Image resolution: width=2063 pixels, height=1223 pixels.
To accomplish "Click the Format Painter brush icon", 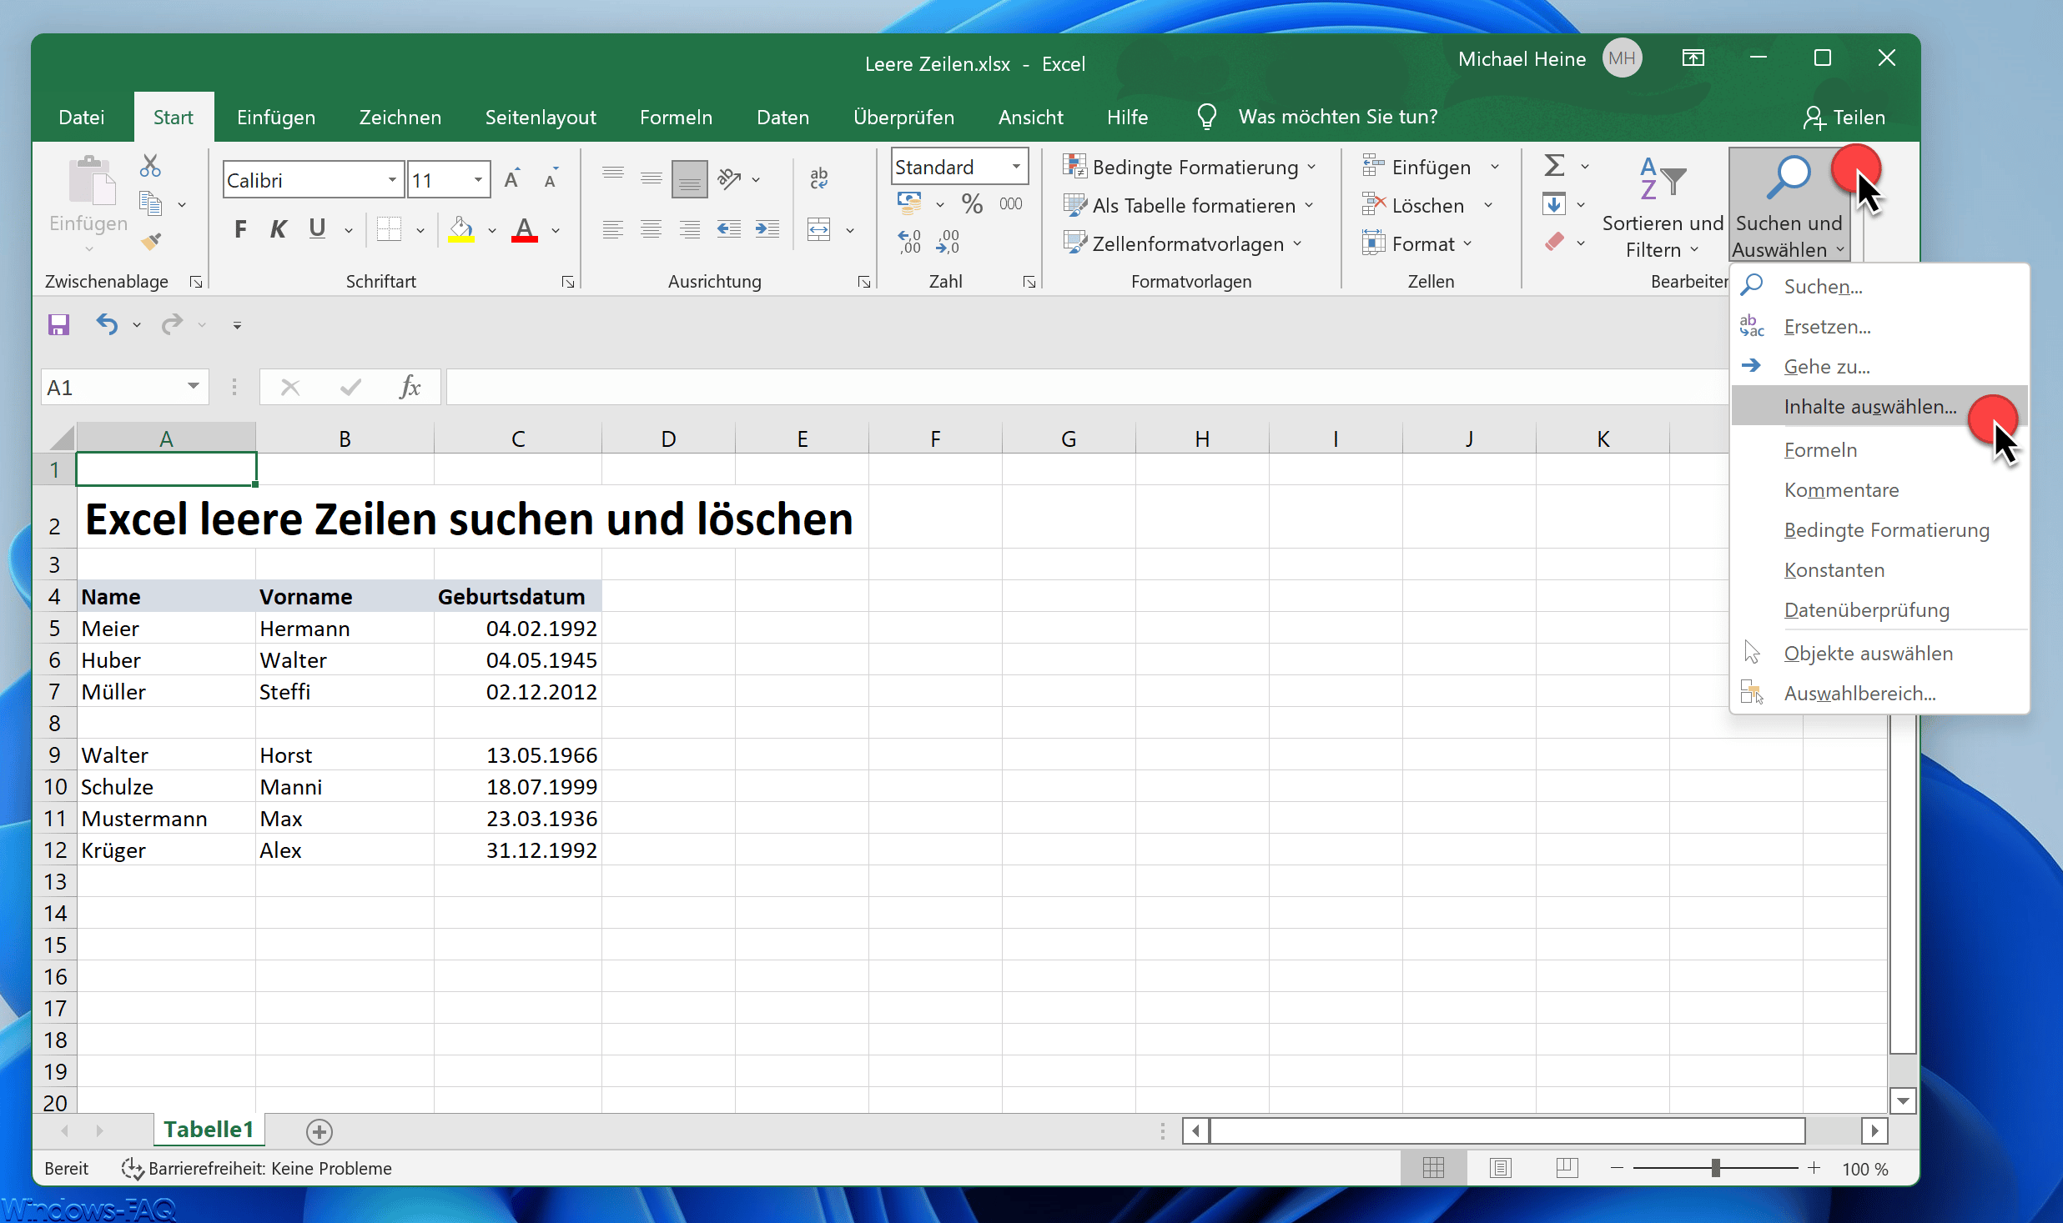I will (151, 242).
